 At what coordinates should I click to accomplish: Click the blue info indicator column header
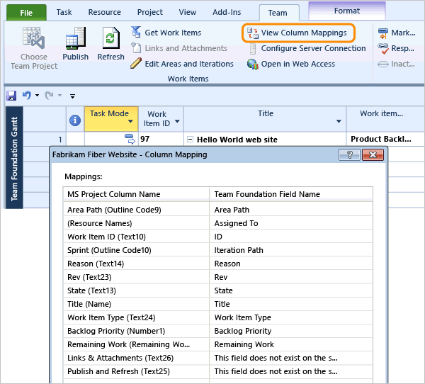coord(75,120)
